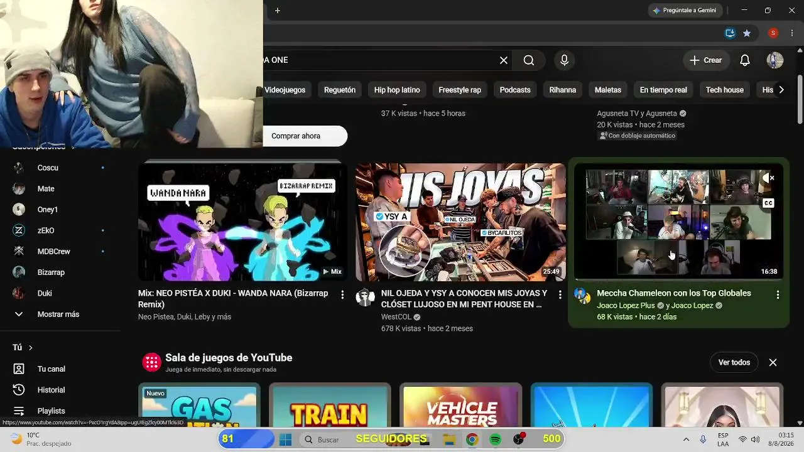
Task: Open a new browser tab
Action: [278, 11]
